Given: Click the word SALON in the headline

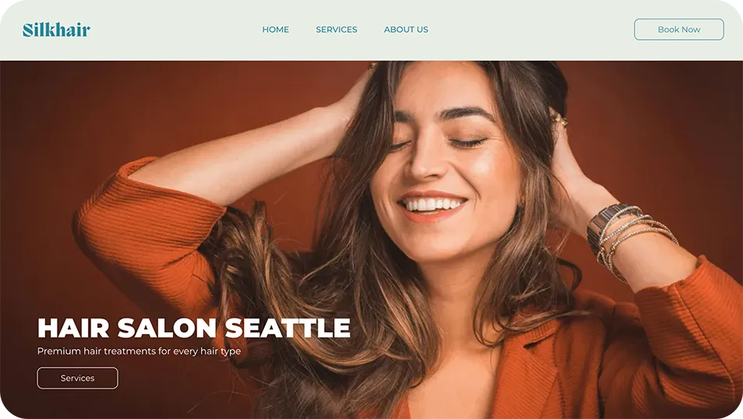Looking at the screenshot, I should pos(167,328).
